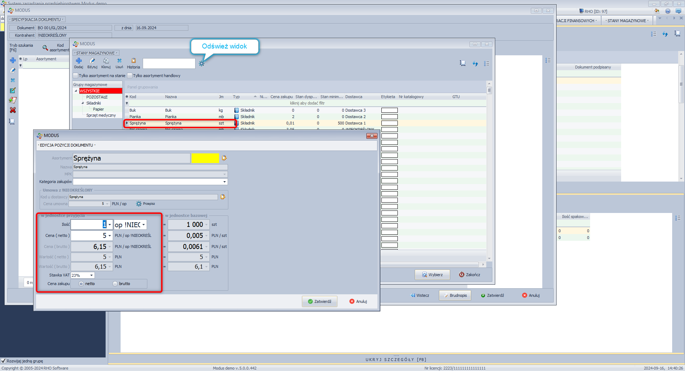Click the Cena (netto) input field
685x371 pixels.
click(88, 236)
